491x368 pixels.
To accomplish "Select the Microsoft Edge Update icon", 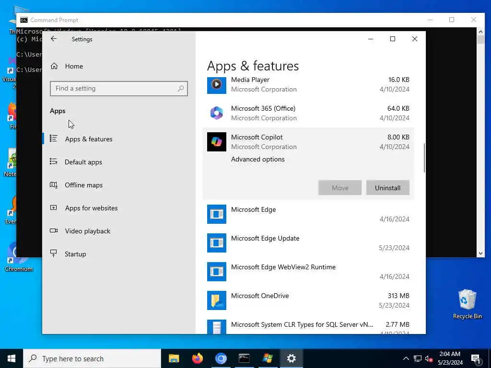I will (x=216, y=243).
